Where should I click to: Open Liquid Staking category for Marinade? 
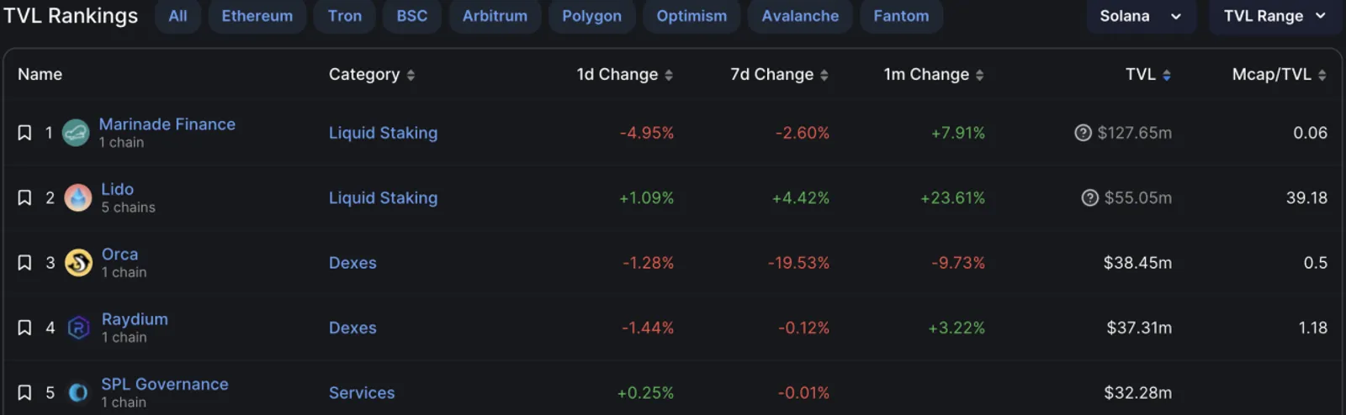383,133
